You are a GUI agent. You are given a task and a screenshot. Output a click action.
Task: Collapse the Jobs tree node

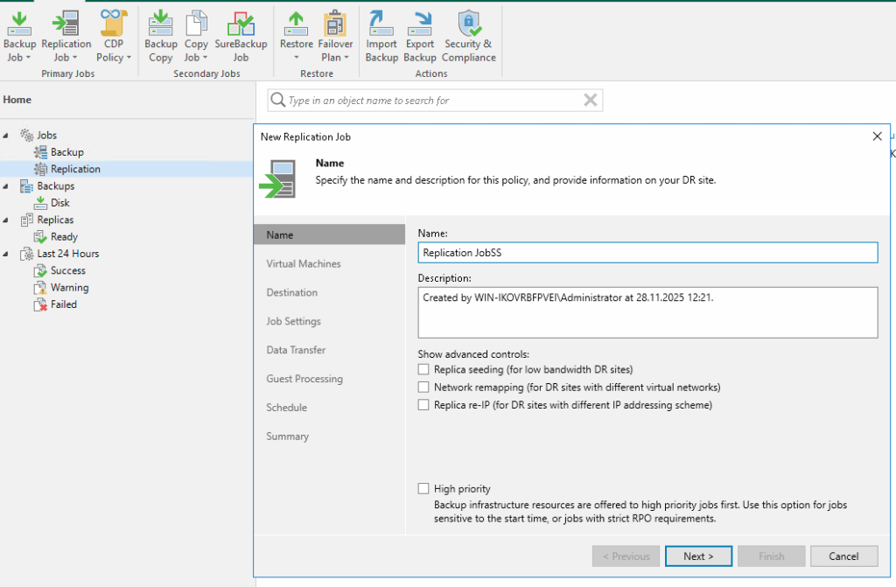(x=7, y=136)
